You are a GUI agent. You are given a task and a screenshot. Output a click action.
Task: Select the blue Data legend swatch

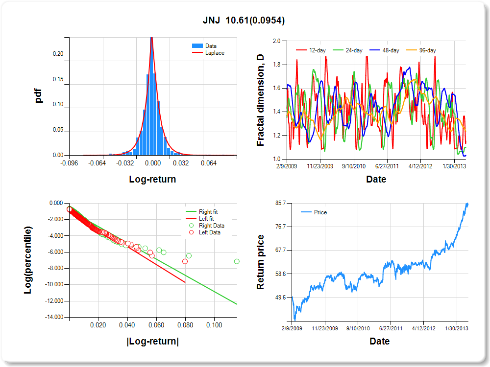click(x=197, y=46)
